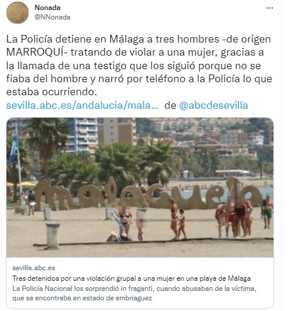Select the white stone bin in the foreground

pyautogui.click(x=53, y=235)
